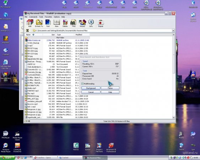The height and width of the screenshot is (160, 200).
Task: Select the parent folder row
Action: pyautogui.click(x=57, y=38)
